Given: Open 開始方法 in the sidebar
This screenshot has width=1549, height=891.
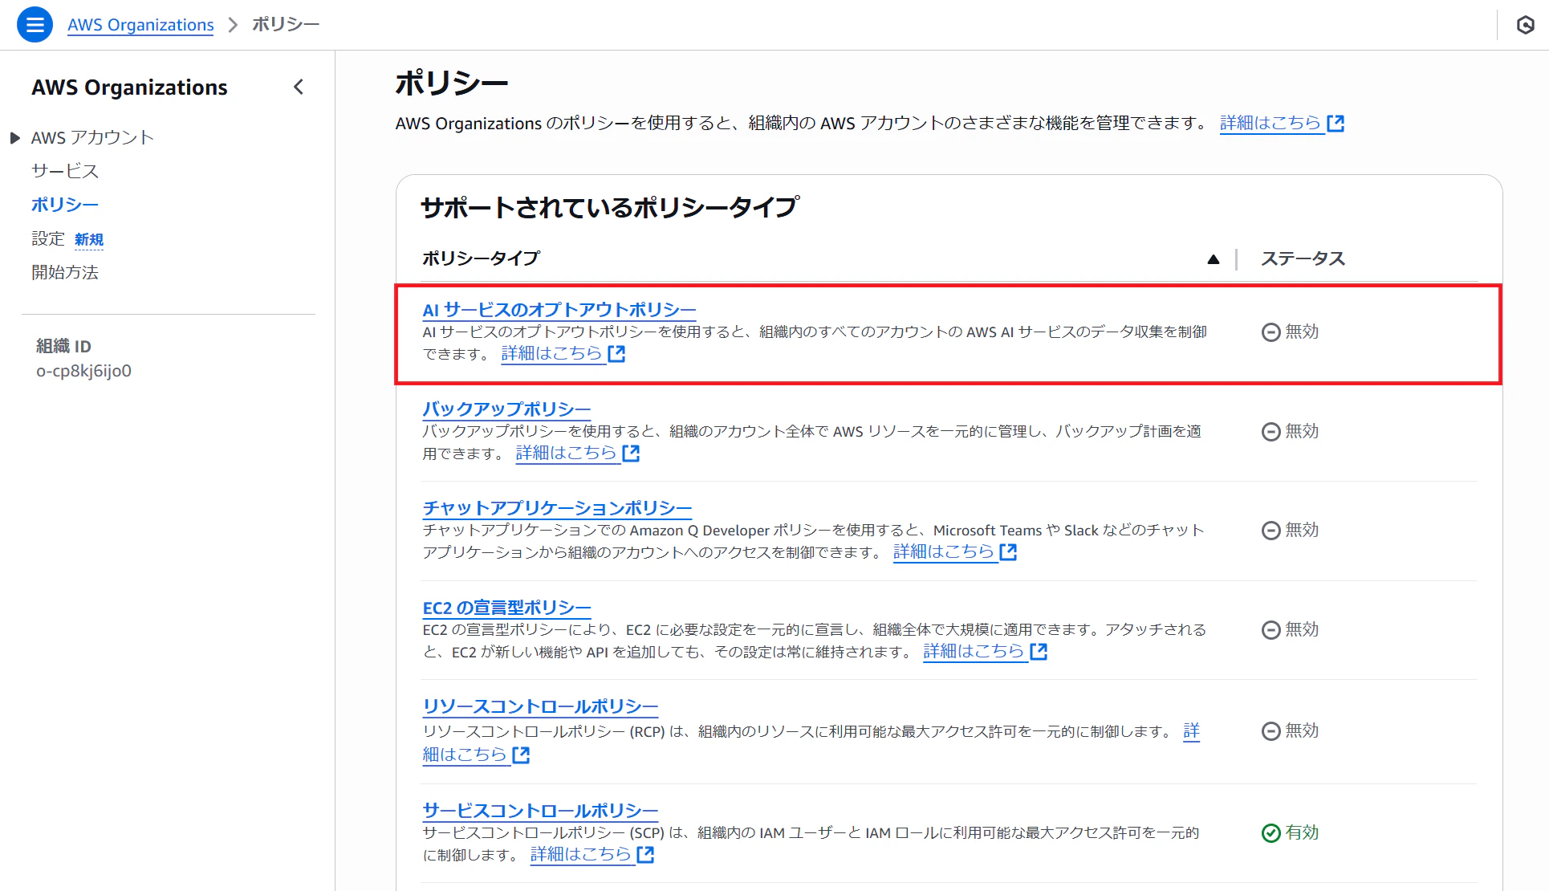Looking at the screenshot, I should [65, 272].
